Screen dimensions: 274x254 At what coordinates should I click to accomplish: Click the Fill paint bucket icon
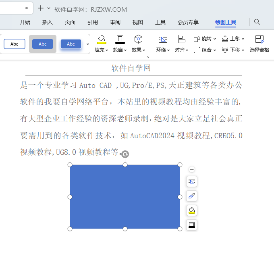tap(102, 39)
